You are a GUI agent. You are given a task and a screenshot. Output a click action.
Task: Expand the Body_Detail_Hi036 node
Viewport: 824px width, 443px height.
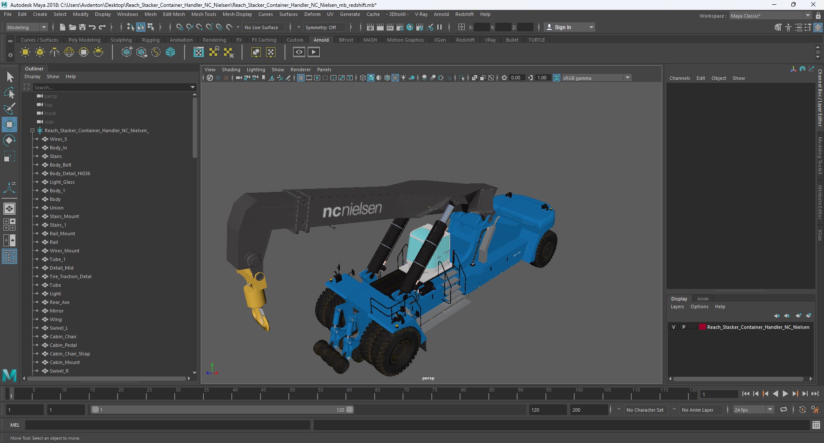(36, 173)
